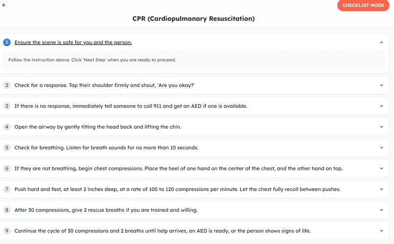Viewport: 394px width, 244px height.
Task: Click the step 4 number badge
Action: pyautogui.click(x=7, y=127)
